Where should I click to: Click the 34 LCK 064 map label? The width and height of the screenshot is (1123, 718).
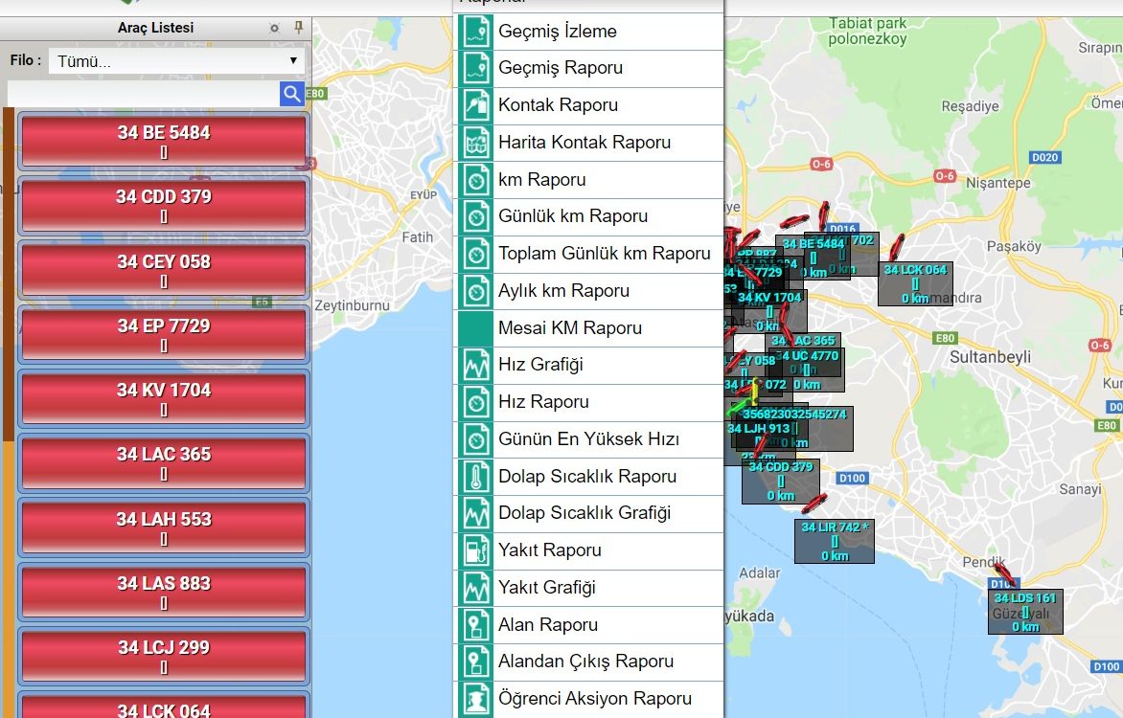coord(915,283)
